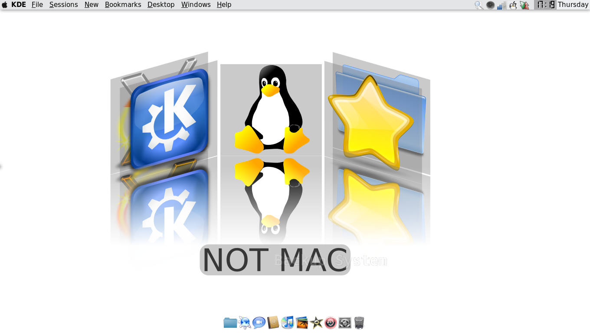The width and height of the screenshot is (590, 333).
Task: Launch the Konqueror globe browser from dock
Action: pos(245,323)
